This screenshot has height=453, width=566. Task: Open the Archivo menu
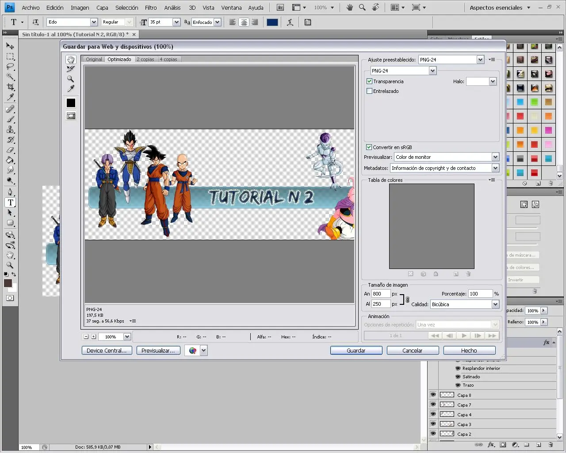[x=31, y=8]
